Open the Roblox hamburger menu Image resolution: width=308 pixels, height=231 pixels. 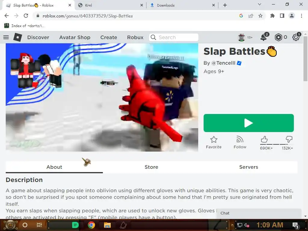click(x=6, y=37)
